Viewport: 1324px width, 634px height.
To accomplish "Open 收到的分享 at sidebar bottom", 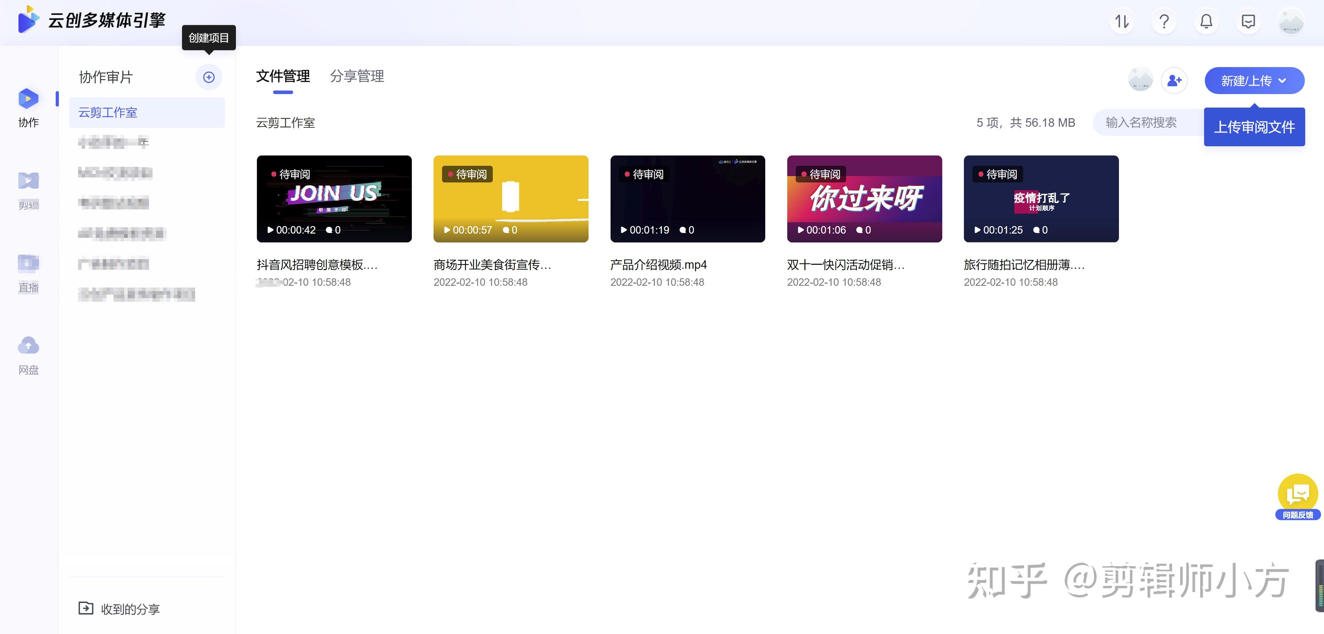I will 119,609.
